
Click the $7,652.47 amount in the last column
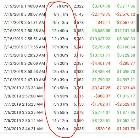pos(126,121)
